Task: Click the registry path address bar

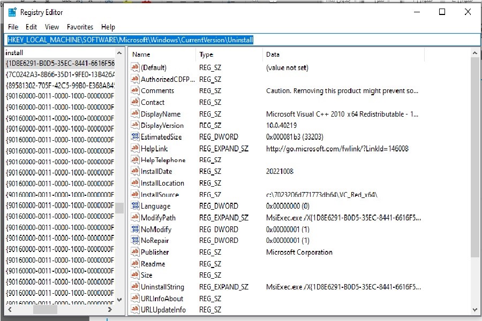Action: 241,40
